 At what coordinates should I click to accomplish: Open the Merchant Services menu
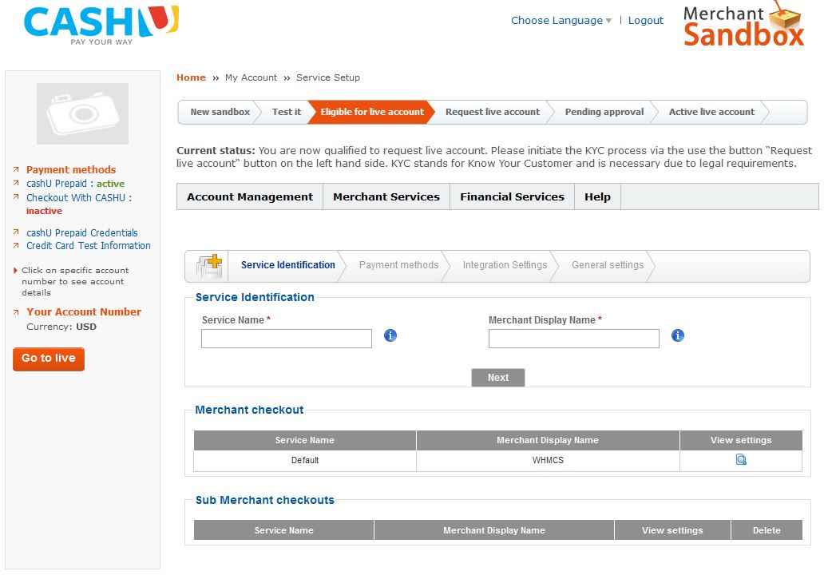tap(386, 197)
